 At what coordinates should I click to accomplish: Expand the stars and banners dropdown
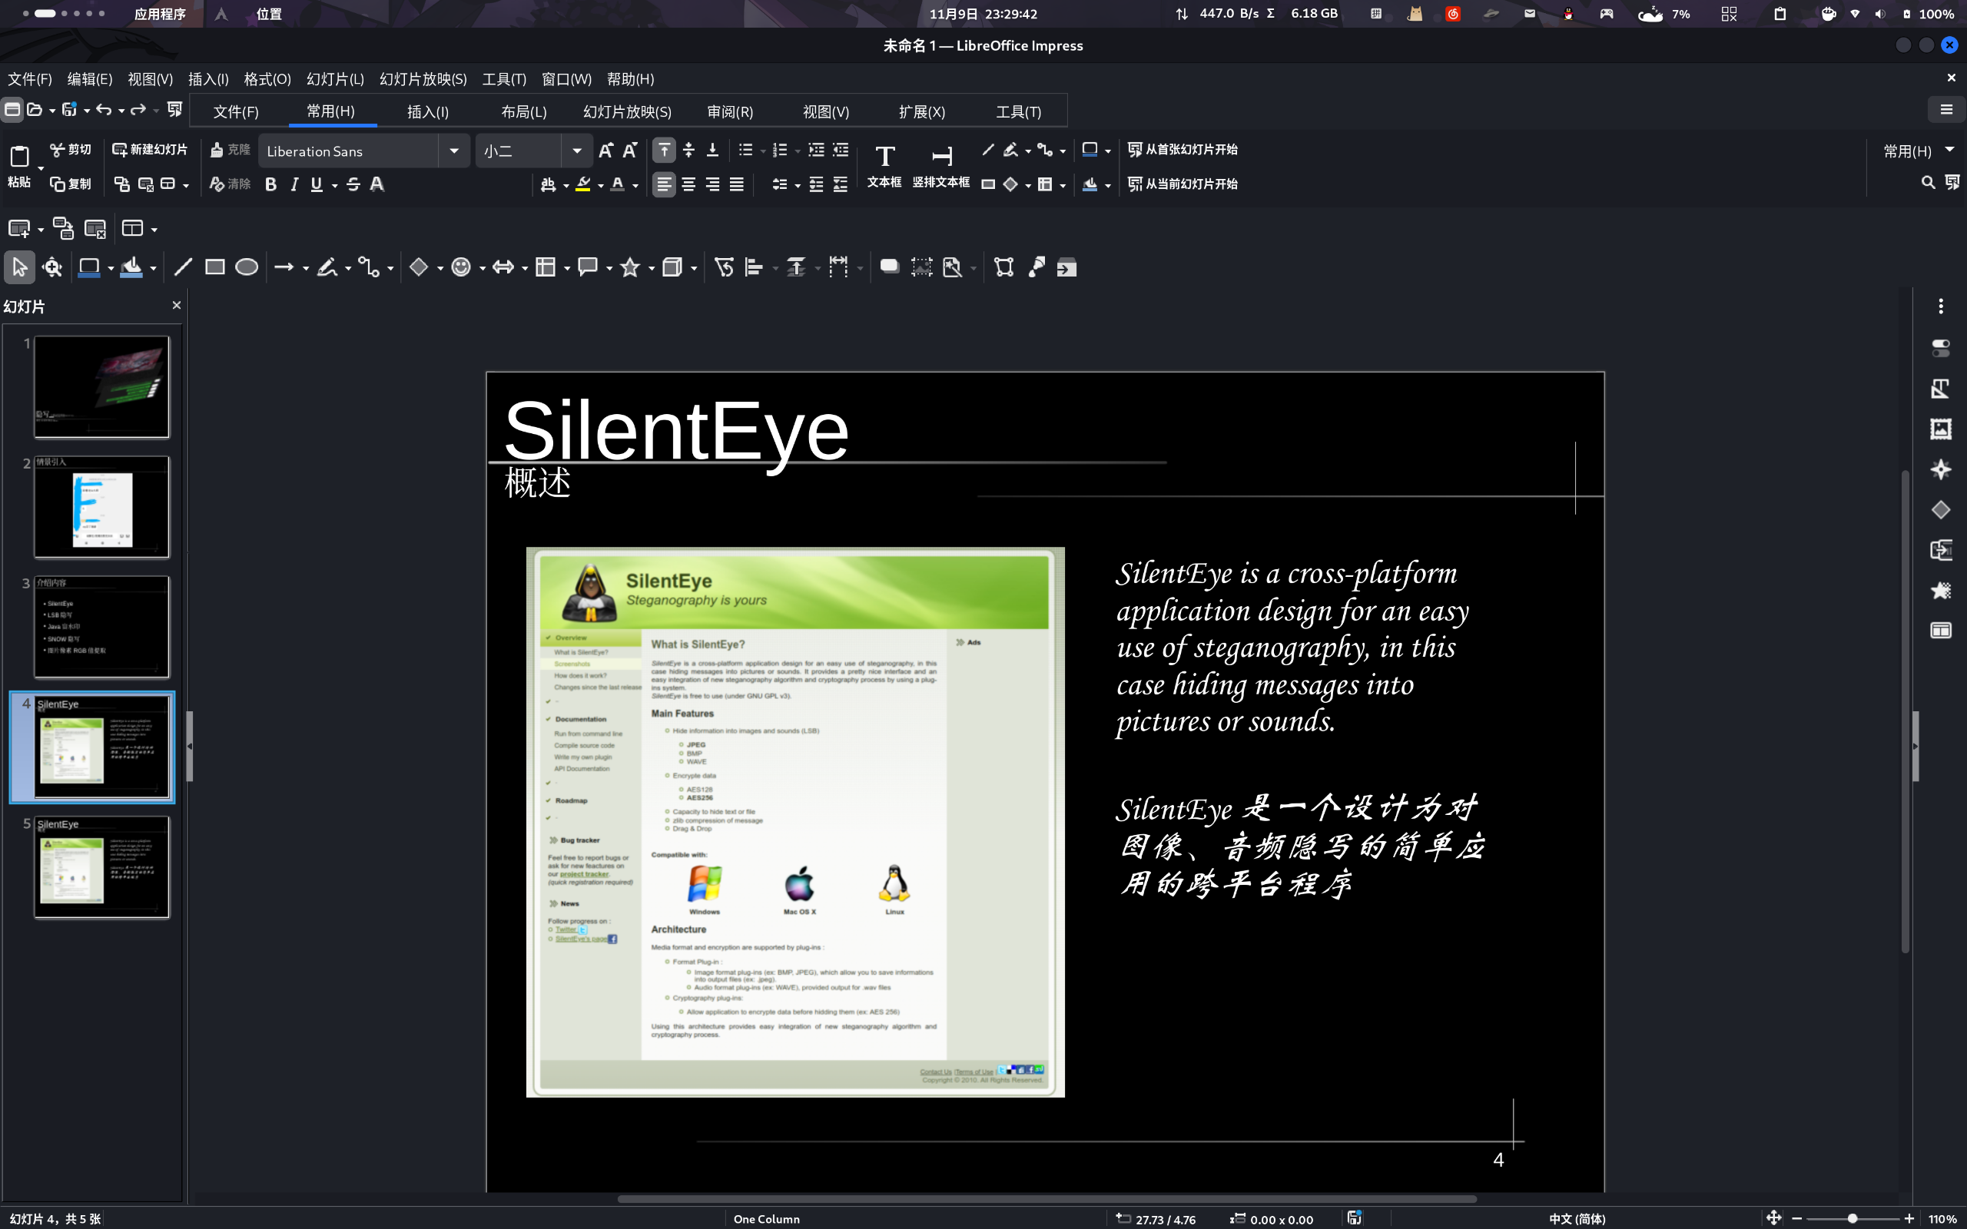(651, 268)
